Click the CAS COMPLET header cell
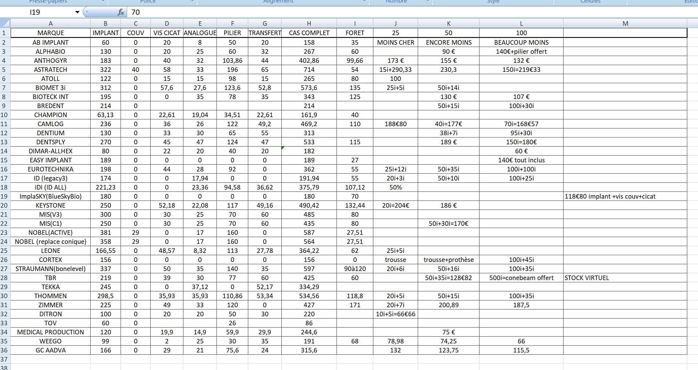This screenshot has width=698, height=370. (x=309, y=33)
